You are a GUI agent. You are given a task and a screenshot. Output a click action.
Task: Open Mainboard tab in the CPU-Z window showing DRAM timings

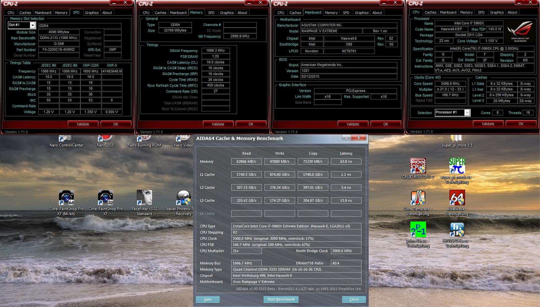coord(178,13)
